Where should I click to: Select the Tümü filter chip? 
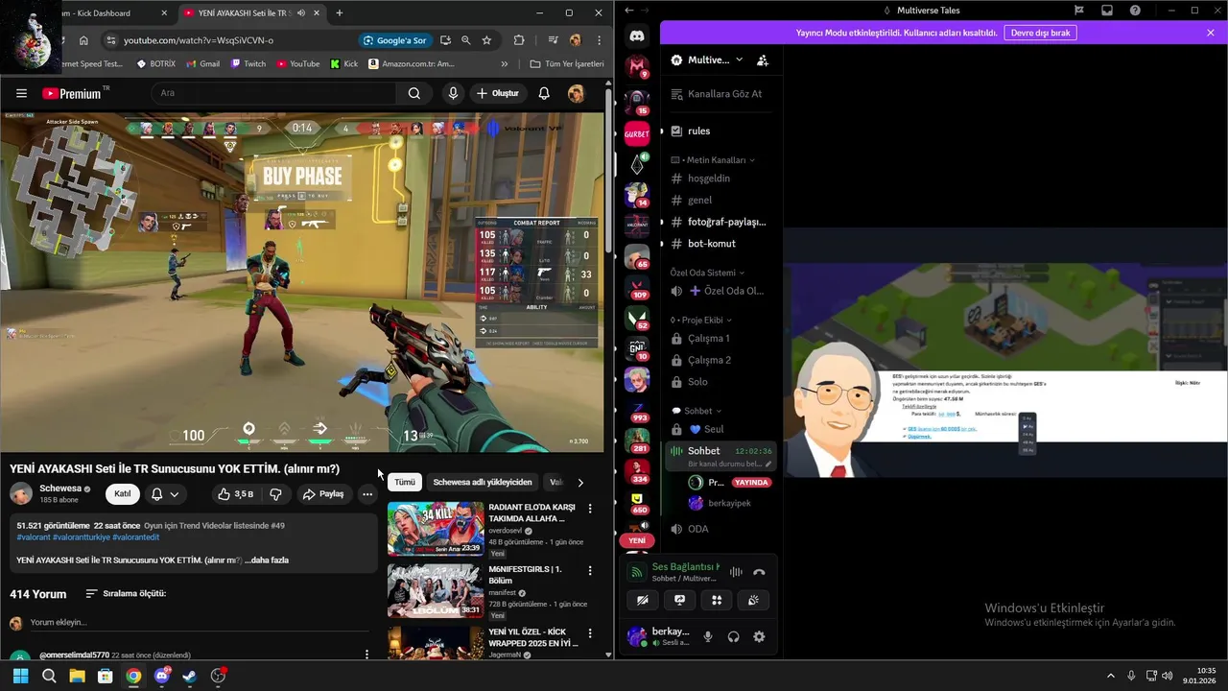[x=405, y=483]
